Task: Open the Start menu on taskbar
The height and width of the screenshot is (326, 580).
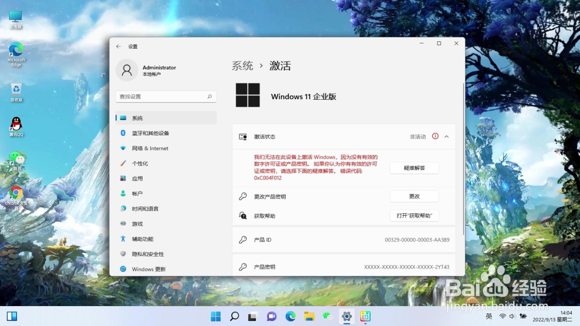Action: tap(216, 316)
